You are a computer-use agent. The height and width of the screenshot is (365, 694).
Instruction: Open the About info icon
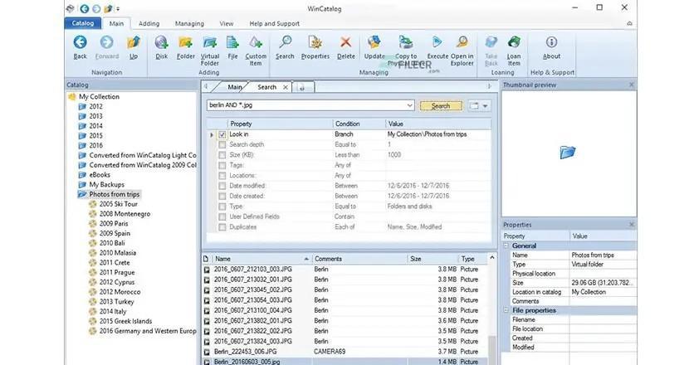551,42
